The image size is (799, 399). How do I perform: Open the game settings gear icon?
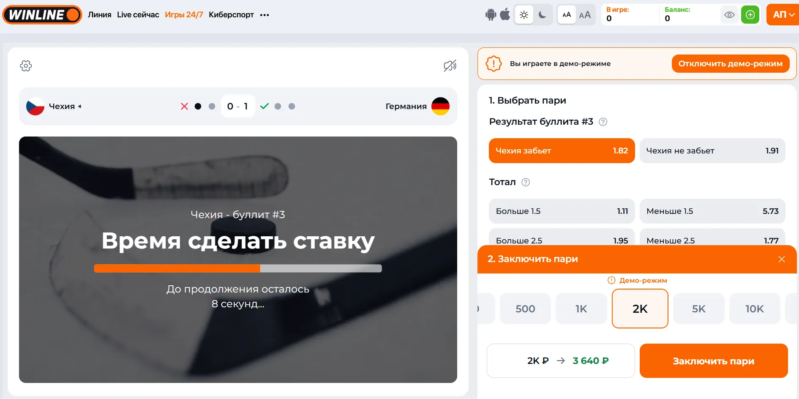coord(26,66)
